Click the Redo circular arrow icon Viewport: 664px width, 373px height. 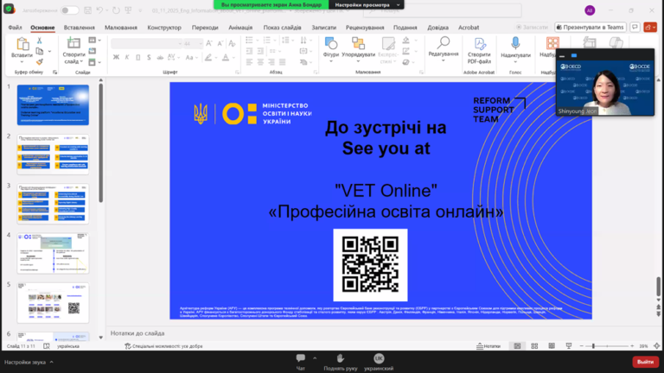(x=116, y=10)
